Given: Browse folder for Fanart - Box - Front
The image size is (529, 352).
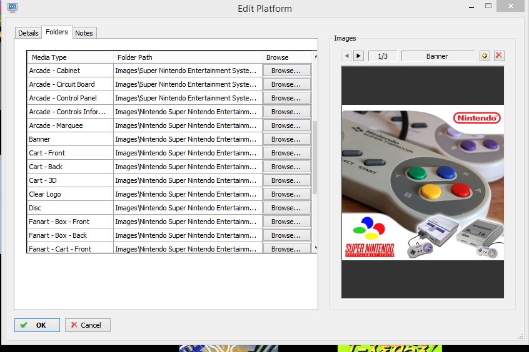Looking at the screenshot, I should (286, 222).
